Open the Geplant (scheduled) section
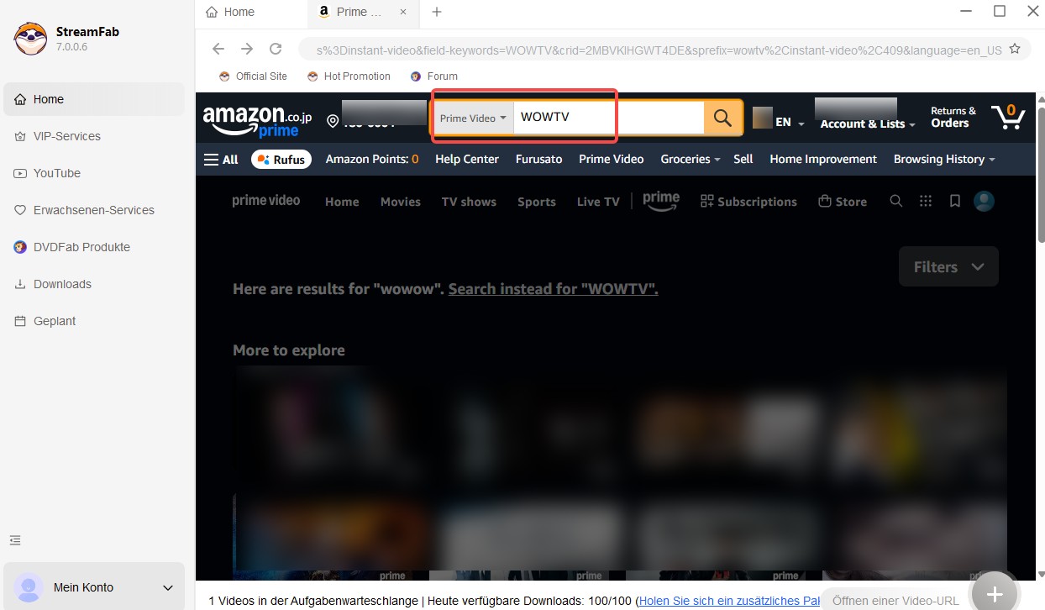1045x610 pixels. (53, 321)
